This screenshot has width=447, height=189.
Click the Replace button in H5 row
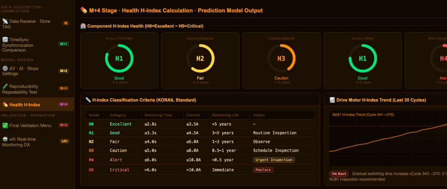(x=263, y=170)
